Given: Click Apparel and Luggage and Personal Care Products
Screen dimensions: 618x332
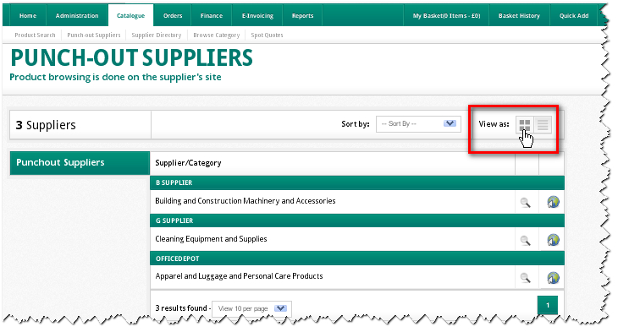Looking at the screenshot, I should [x=239, y=276].
